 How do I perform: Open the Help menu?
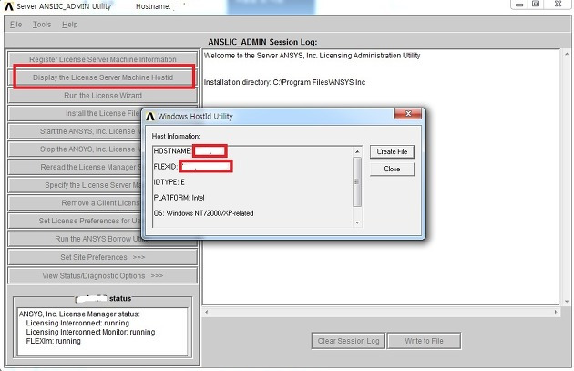69,25
